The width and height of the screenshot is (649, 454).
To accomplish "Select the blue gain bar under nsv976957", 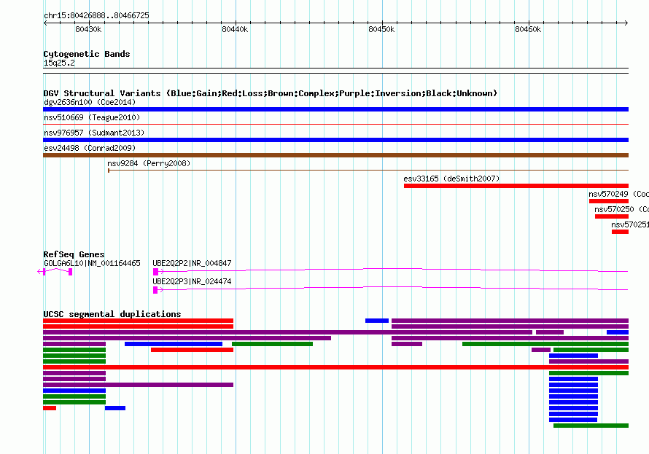I will click(x=335, y=140).
